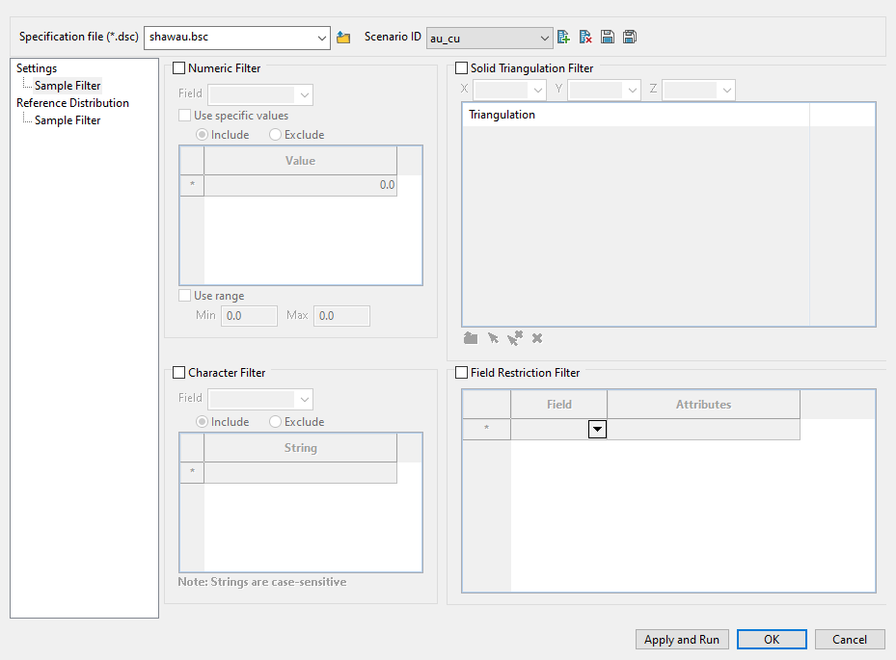
Task: Click the pick triangulation arrow icon
Action: click(x=493, y=338)
